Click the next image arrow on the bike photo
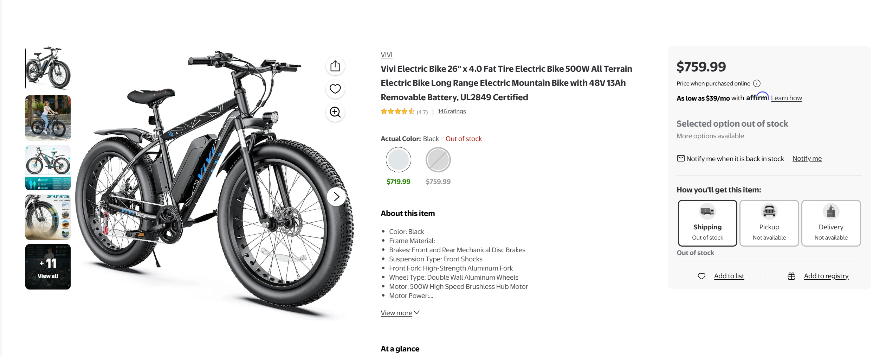Viewport: 886px width, 356px height. coord(336,197)
